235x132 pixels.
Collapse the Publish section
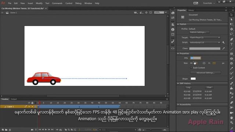point(178,24)
